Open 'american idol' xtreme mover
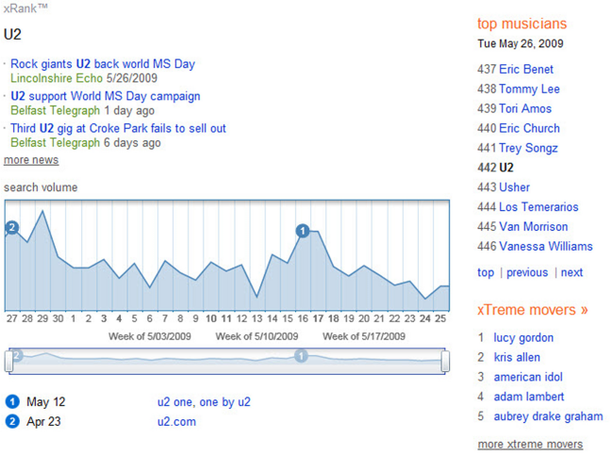The height and width of the screenshot is (455, 613). tap(528, 377)
